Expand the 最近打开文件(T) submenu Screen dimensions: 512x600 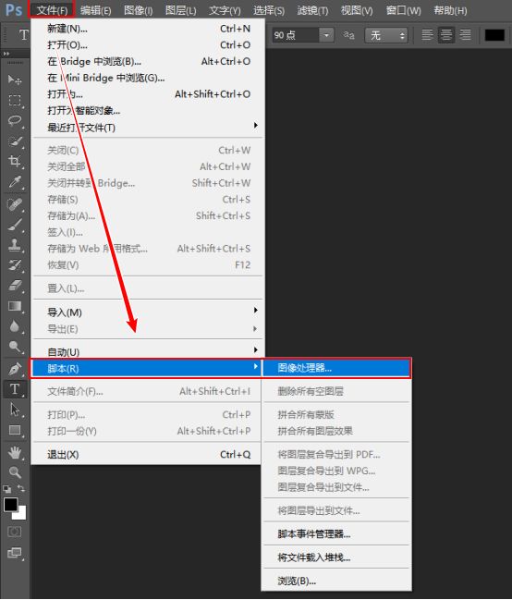(147, 127)
